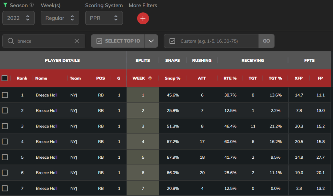Open the PPR scoring system dropdown
This screenshot has width=333, height=196.
coord(104,18)
